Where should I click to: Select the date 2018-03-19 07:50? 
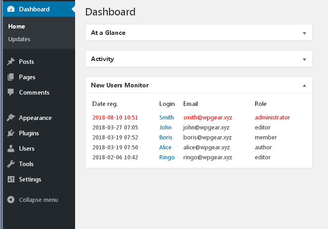[115, 148]
